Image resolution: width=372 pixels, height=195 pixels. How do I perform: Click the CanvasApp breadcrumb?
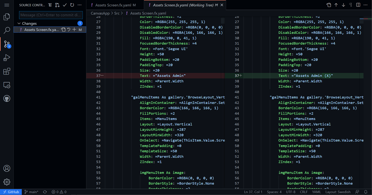pyautogui.click(x=101, y=13)
